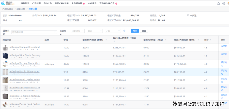
Task: Click the blue slim trash can thumbnail
Action: point(5,56)
